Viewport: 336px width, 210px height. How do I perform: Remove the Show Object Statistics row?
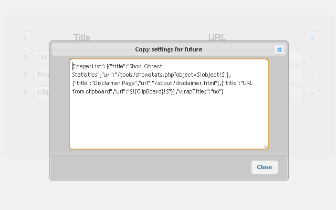pyautogui.click(x=312, y=57)
